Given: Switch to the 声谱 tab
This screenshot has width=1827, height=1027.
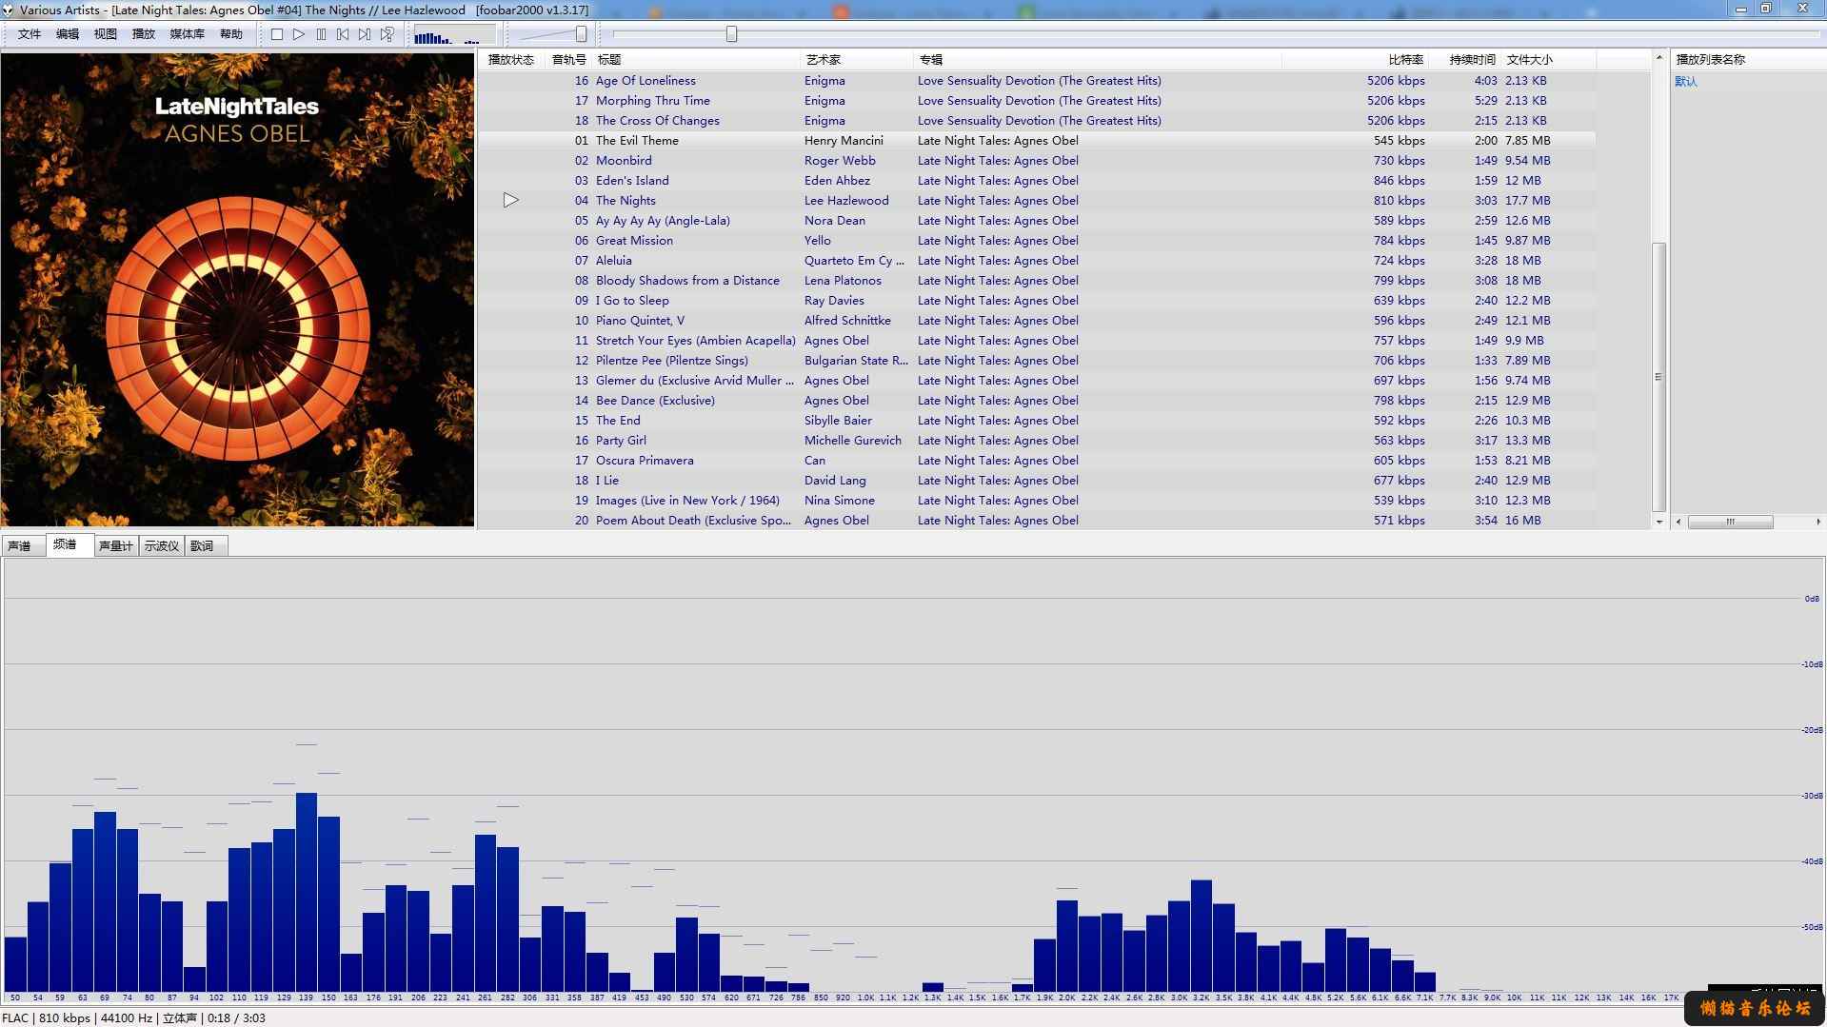Looking at the screenshot, I should (x=21, y=546).
